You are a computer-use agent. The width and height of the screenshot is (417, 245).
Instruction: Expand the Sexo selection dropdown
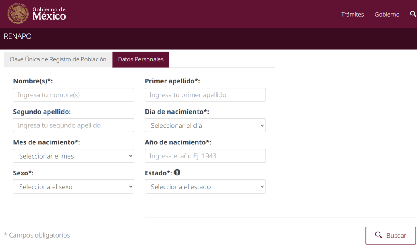tap(73, 187)
